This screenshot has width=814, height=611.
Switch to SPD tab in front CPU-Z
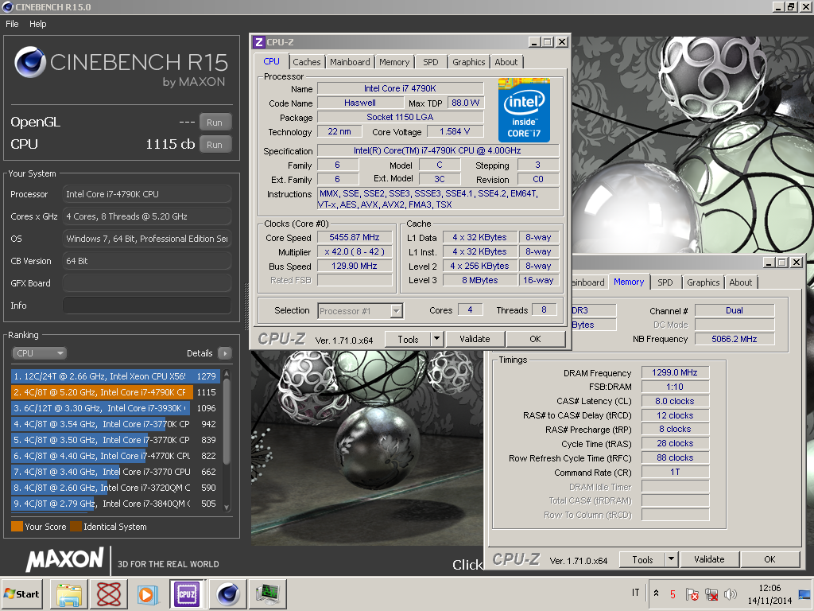tap(430, 62)
